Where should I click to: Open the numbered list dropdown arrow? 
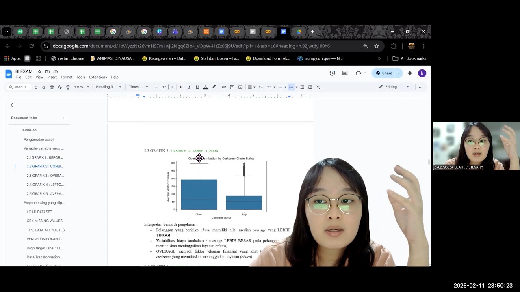296,87
